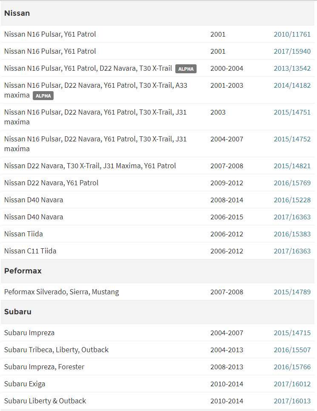Open the Subaru Exiga 2017/16012 link
The width and height of the screenshot is (317, 411).
click(292, 384)
